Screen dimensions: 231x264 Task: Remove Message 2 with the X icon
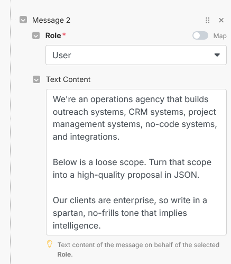pyautogui.click(x=221, y=20)
